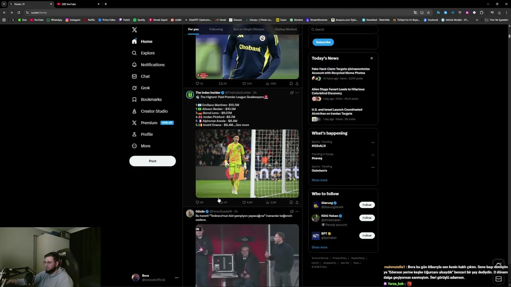Click the Post button
The image size is (511, 287).
click(x=153, y=161)
